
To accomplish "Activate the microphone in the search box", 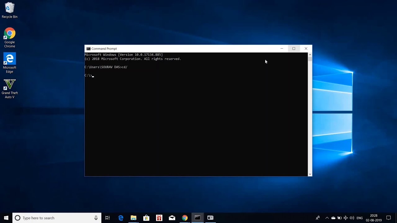I will (96, 218).
